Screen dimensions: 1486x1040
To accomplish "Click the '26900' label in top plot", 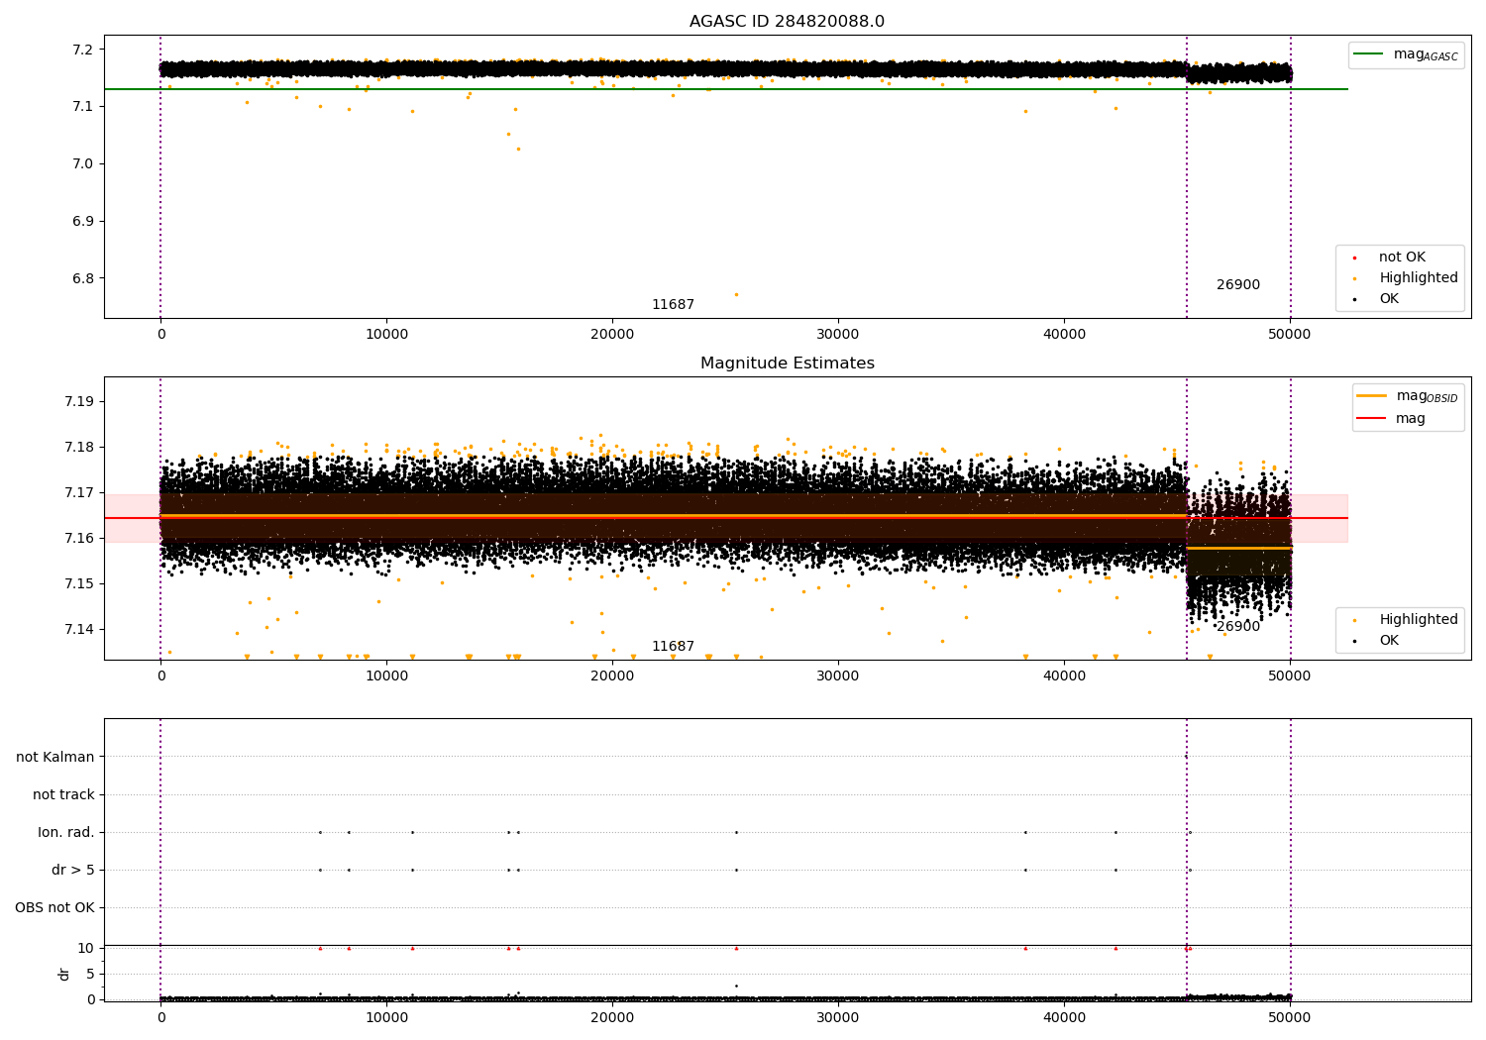I will coord(1238,285).
